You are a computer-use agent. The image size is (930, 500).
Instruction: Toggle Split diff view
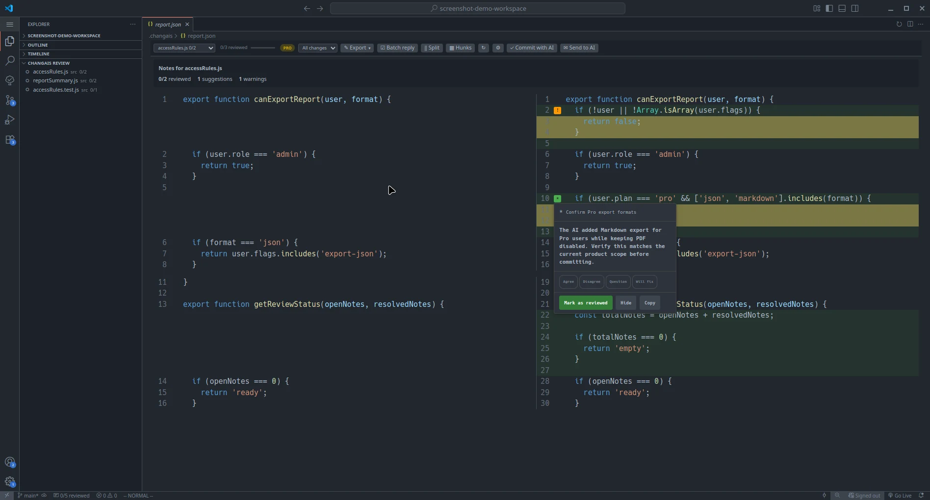432,48
